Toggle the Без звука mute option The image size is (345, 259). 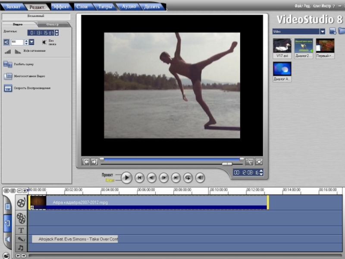click(44, 42)
